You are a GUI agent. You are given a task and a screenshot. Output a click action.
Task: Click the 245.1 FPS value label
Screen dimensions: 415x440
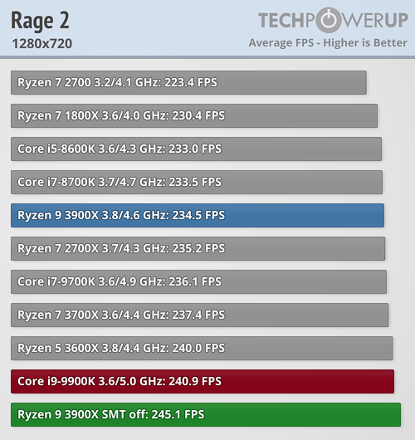click(178, 414)
